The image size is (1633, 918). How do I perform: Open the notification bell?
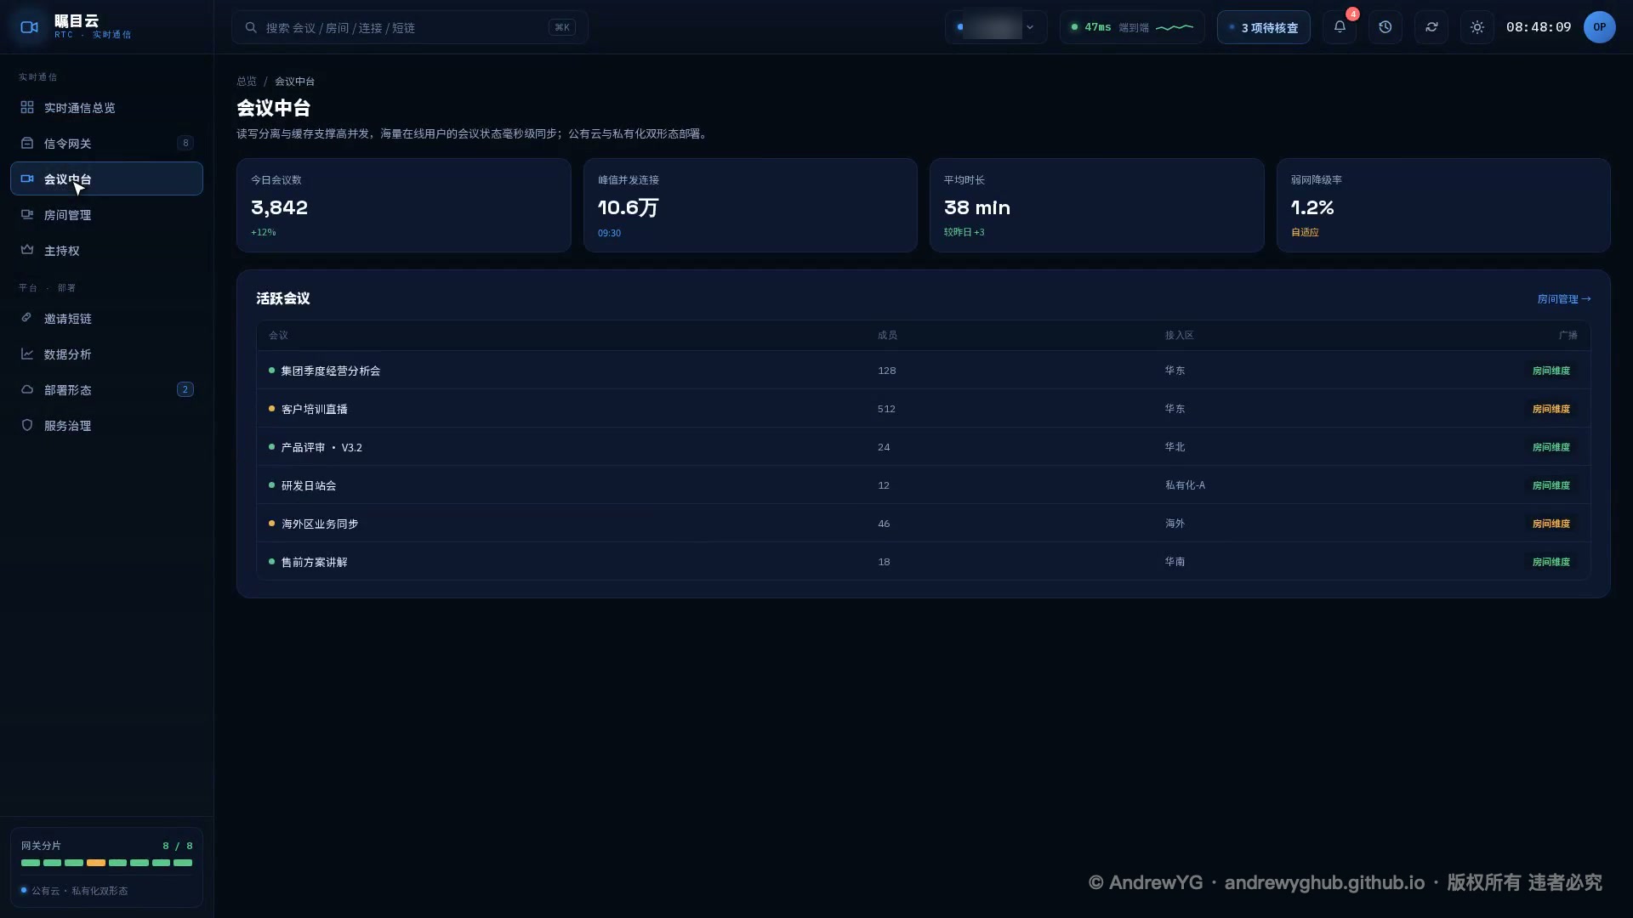(x=1340, y=27)
